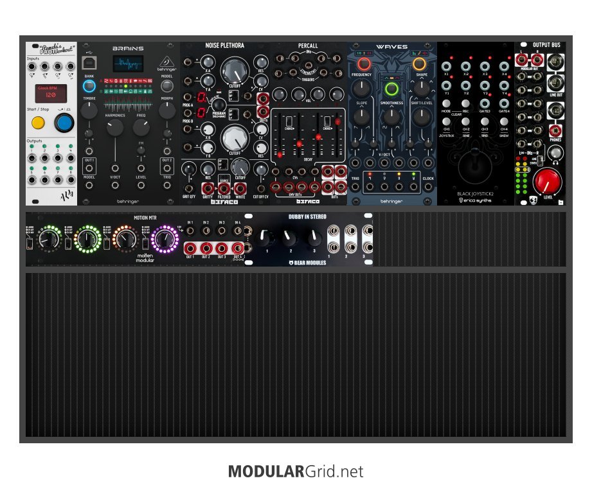Click the X1 output jack on Black Joystick2
This screenshot has height=485, width=592.
point(446,66)
